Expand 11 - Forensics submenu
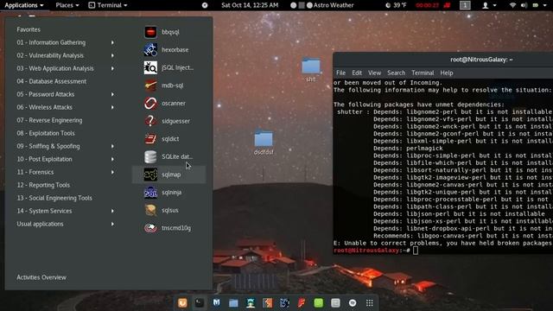The height and width of the screenshot is (311, 553). click(x=66, y=172)
